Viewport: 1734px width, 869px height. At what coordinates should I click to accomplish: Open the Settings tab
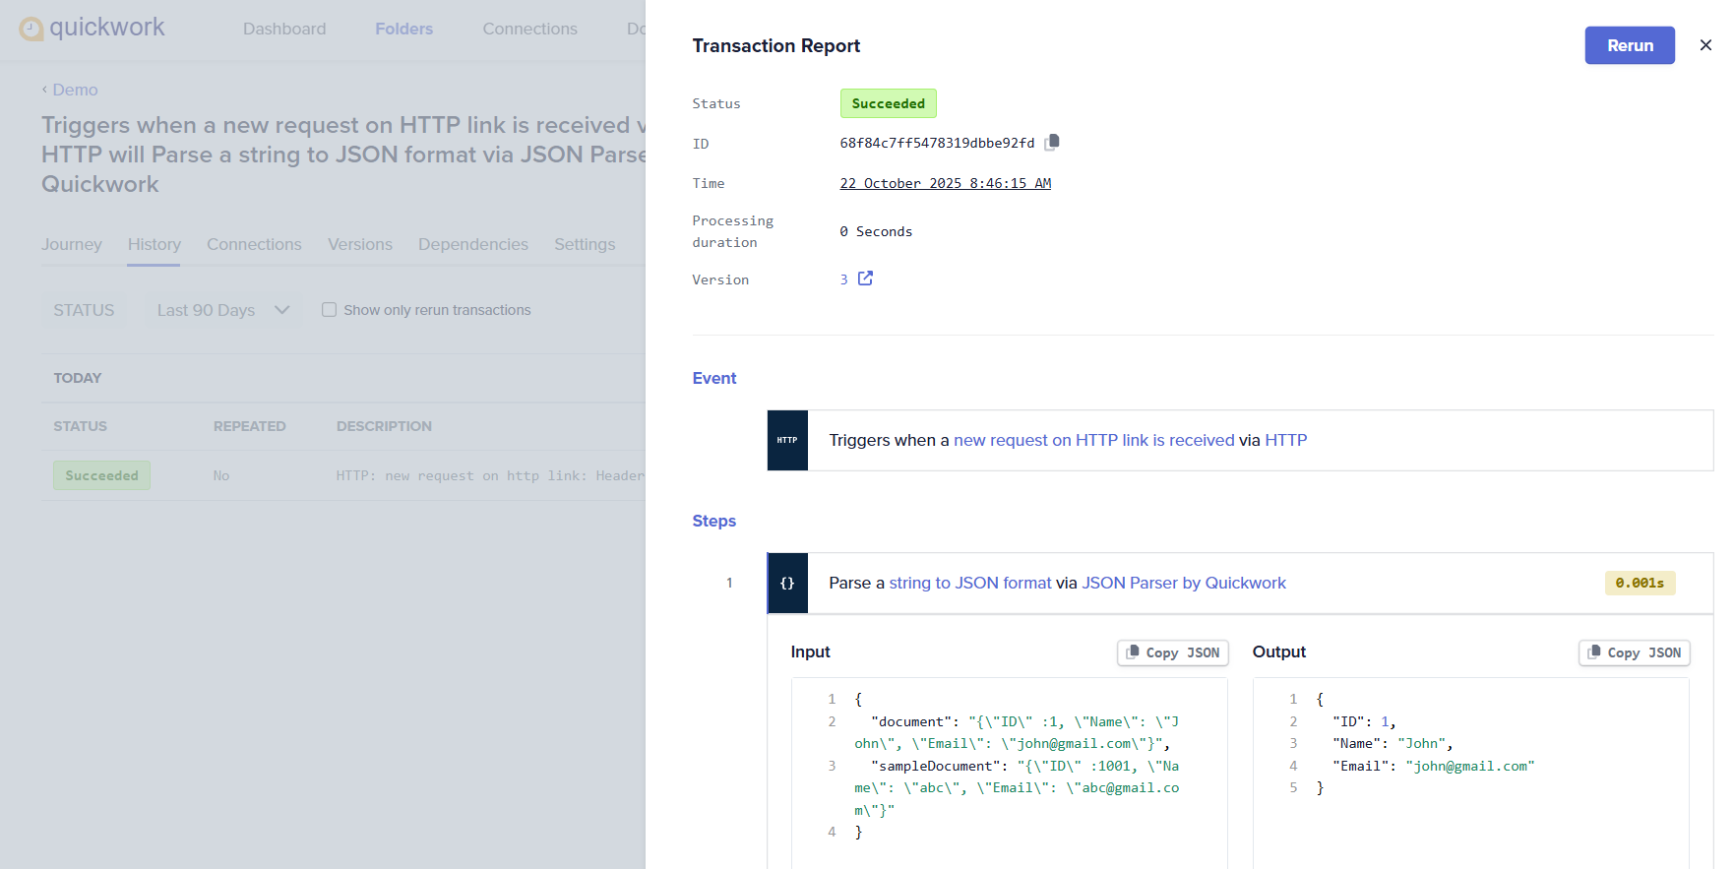pyautogui.click(x=585, y=244)
